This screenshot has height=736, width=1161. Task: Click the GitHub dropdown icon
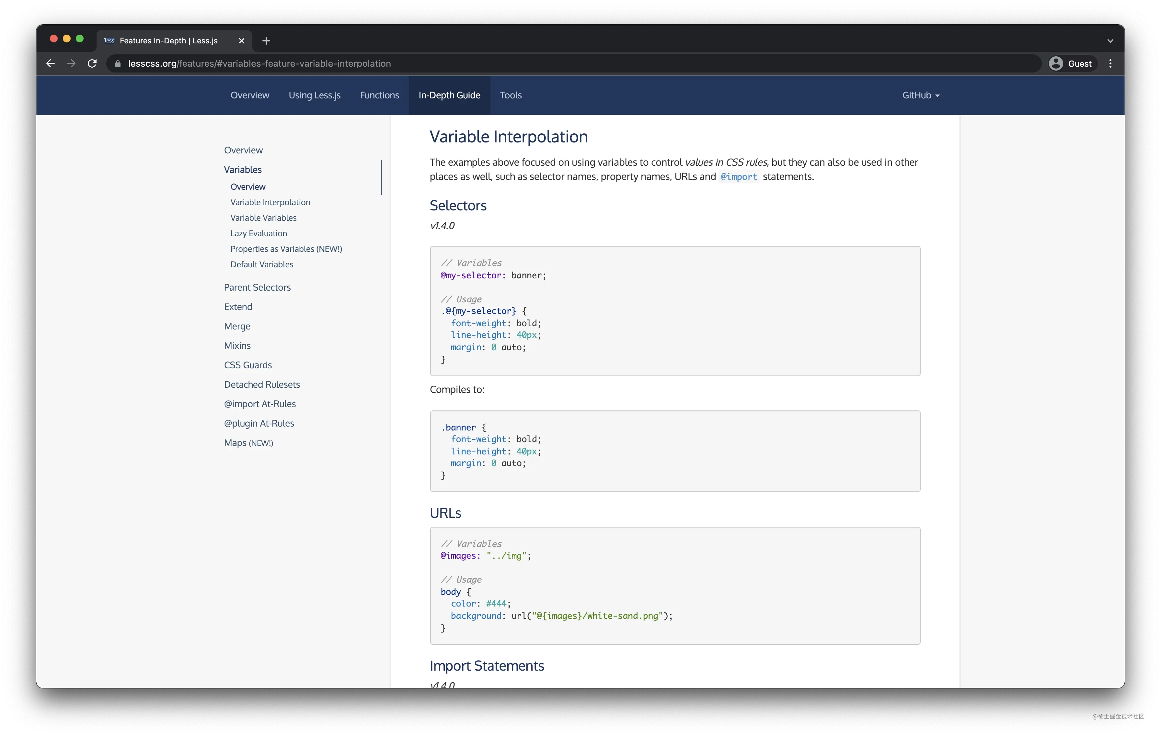(x=939, y=95)
